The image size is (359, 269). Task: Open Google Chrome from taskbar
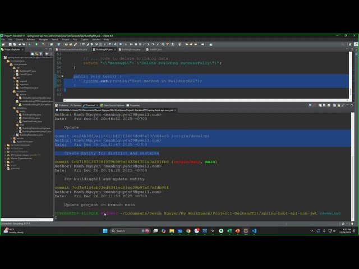pyautogui.click(x=188, y=231)
